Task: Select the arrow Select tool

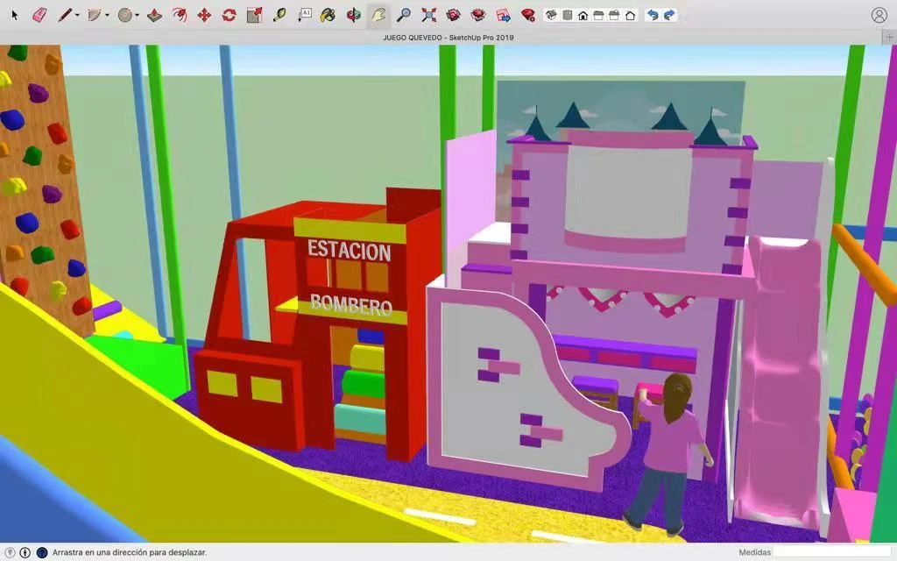Action: (x=15, y=15)
